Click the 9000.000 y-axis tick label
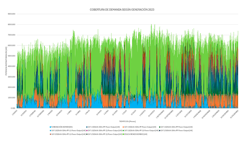250x143 pixels. click(11, 14)
